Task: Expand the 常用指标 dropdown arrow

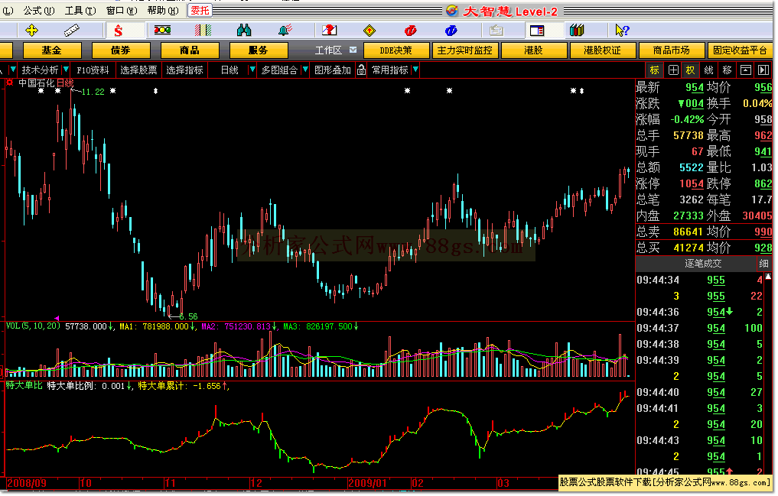Action: pos(416,70)
